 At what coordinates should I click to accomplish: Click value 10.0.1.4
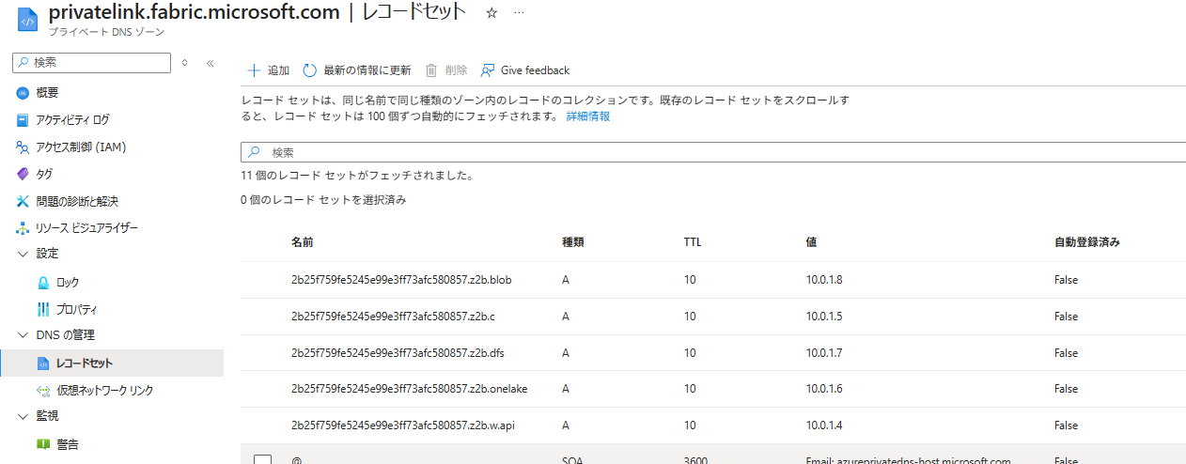pyautogui.click(x=824, y=425)
